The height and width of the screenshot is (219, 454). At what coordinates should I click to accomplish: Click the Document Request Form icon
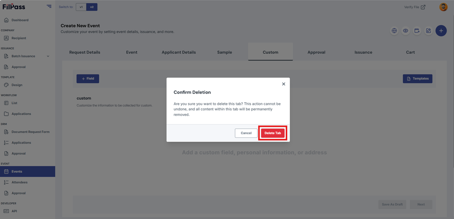[x=6, y=132]
